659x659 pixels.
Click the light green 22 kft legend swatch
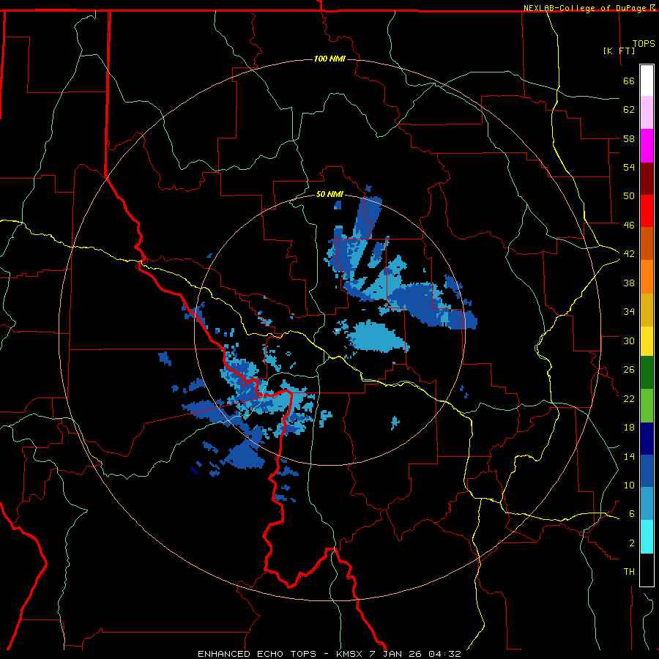[647, 406]
